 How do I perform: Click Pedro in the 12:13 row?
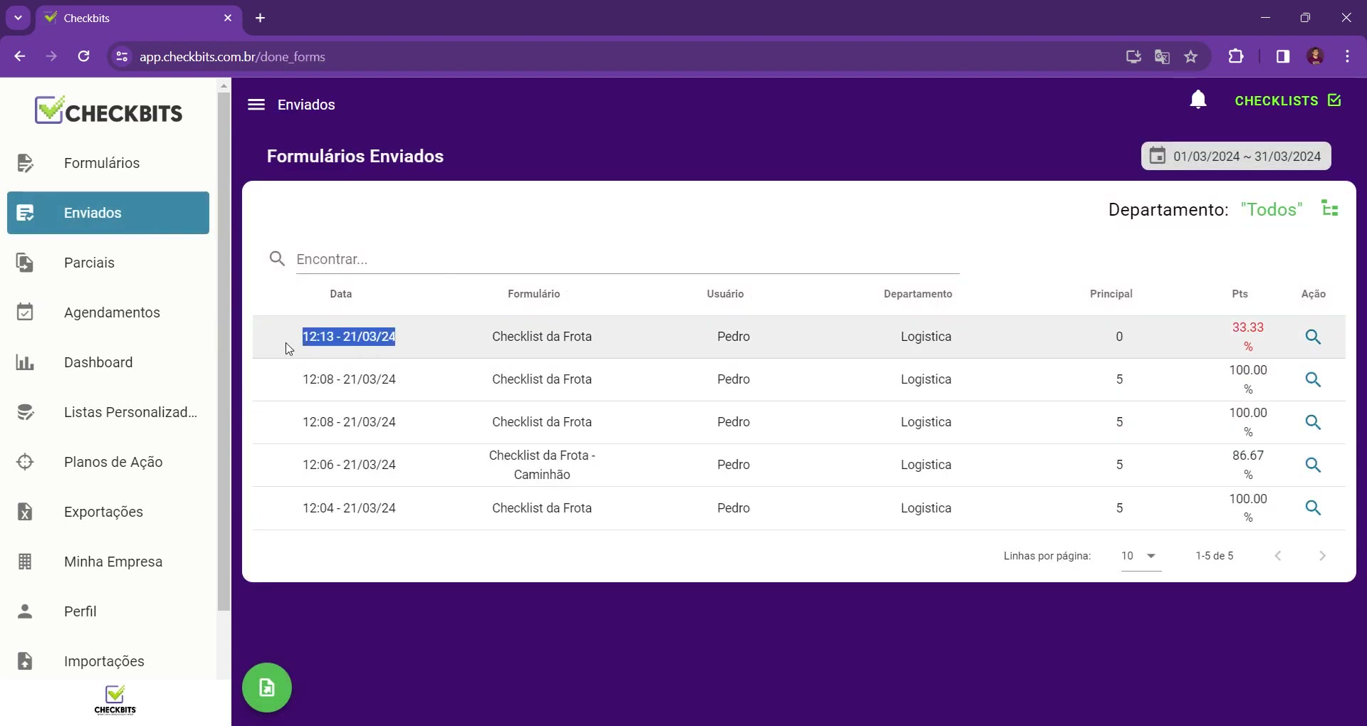733,337
